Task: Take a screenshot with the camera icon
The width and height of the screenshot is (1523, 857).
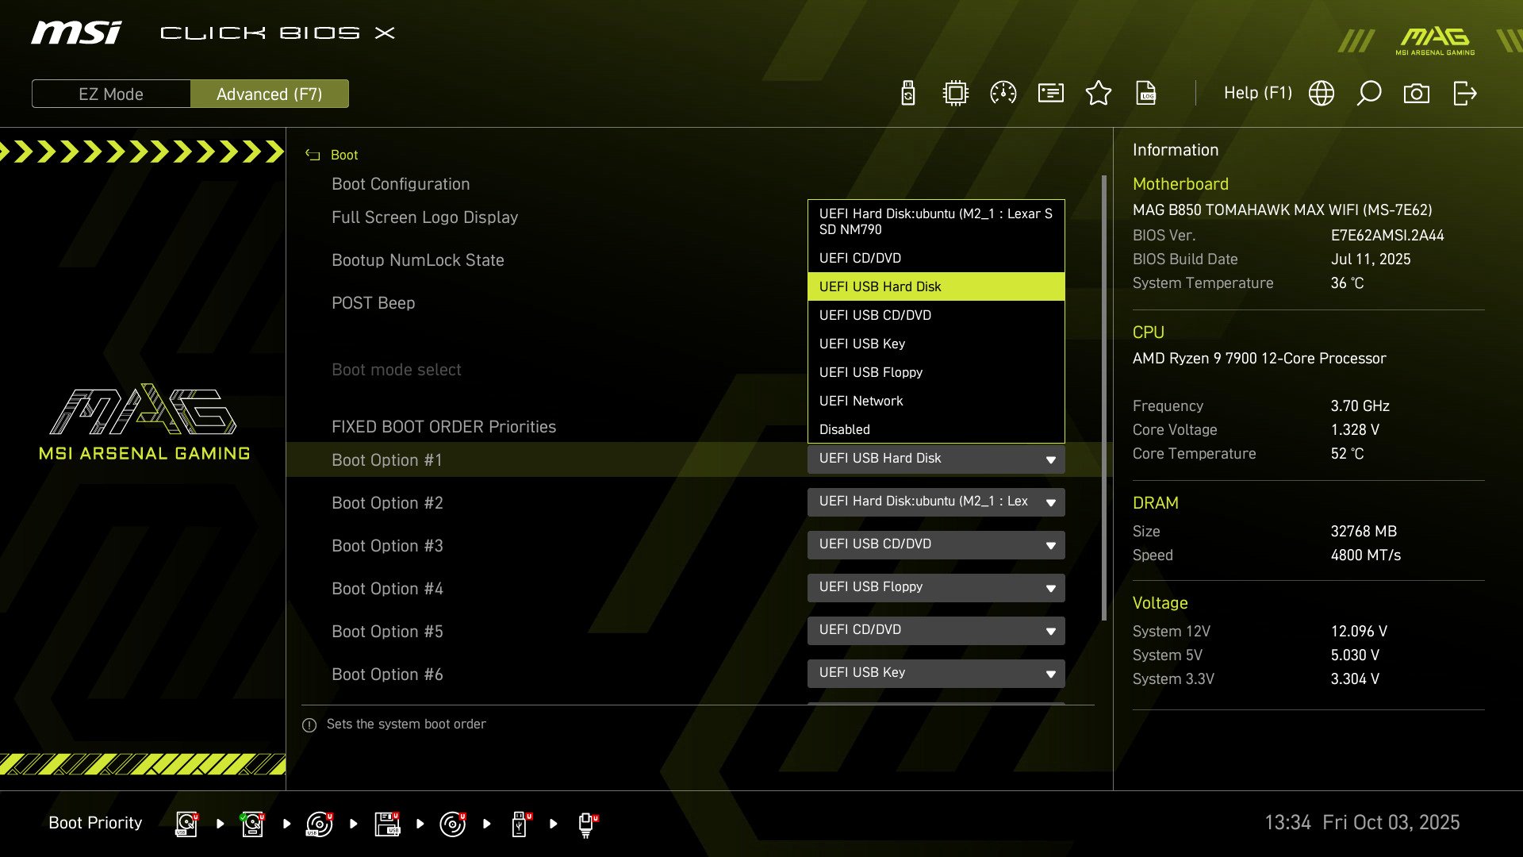Action: pyautogui.click(x=1418, y=93)
